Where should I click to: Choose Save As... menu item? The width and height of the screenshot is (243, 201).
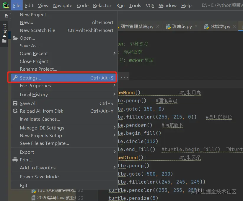(64, 46)
